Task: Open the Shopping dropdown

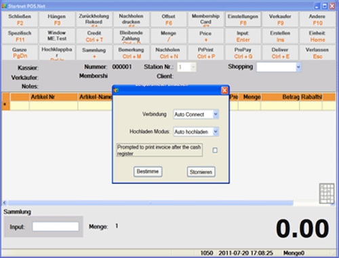Action: (x=298, y=67)
